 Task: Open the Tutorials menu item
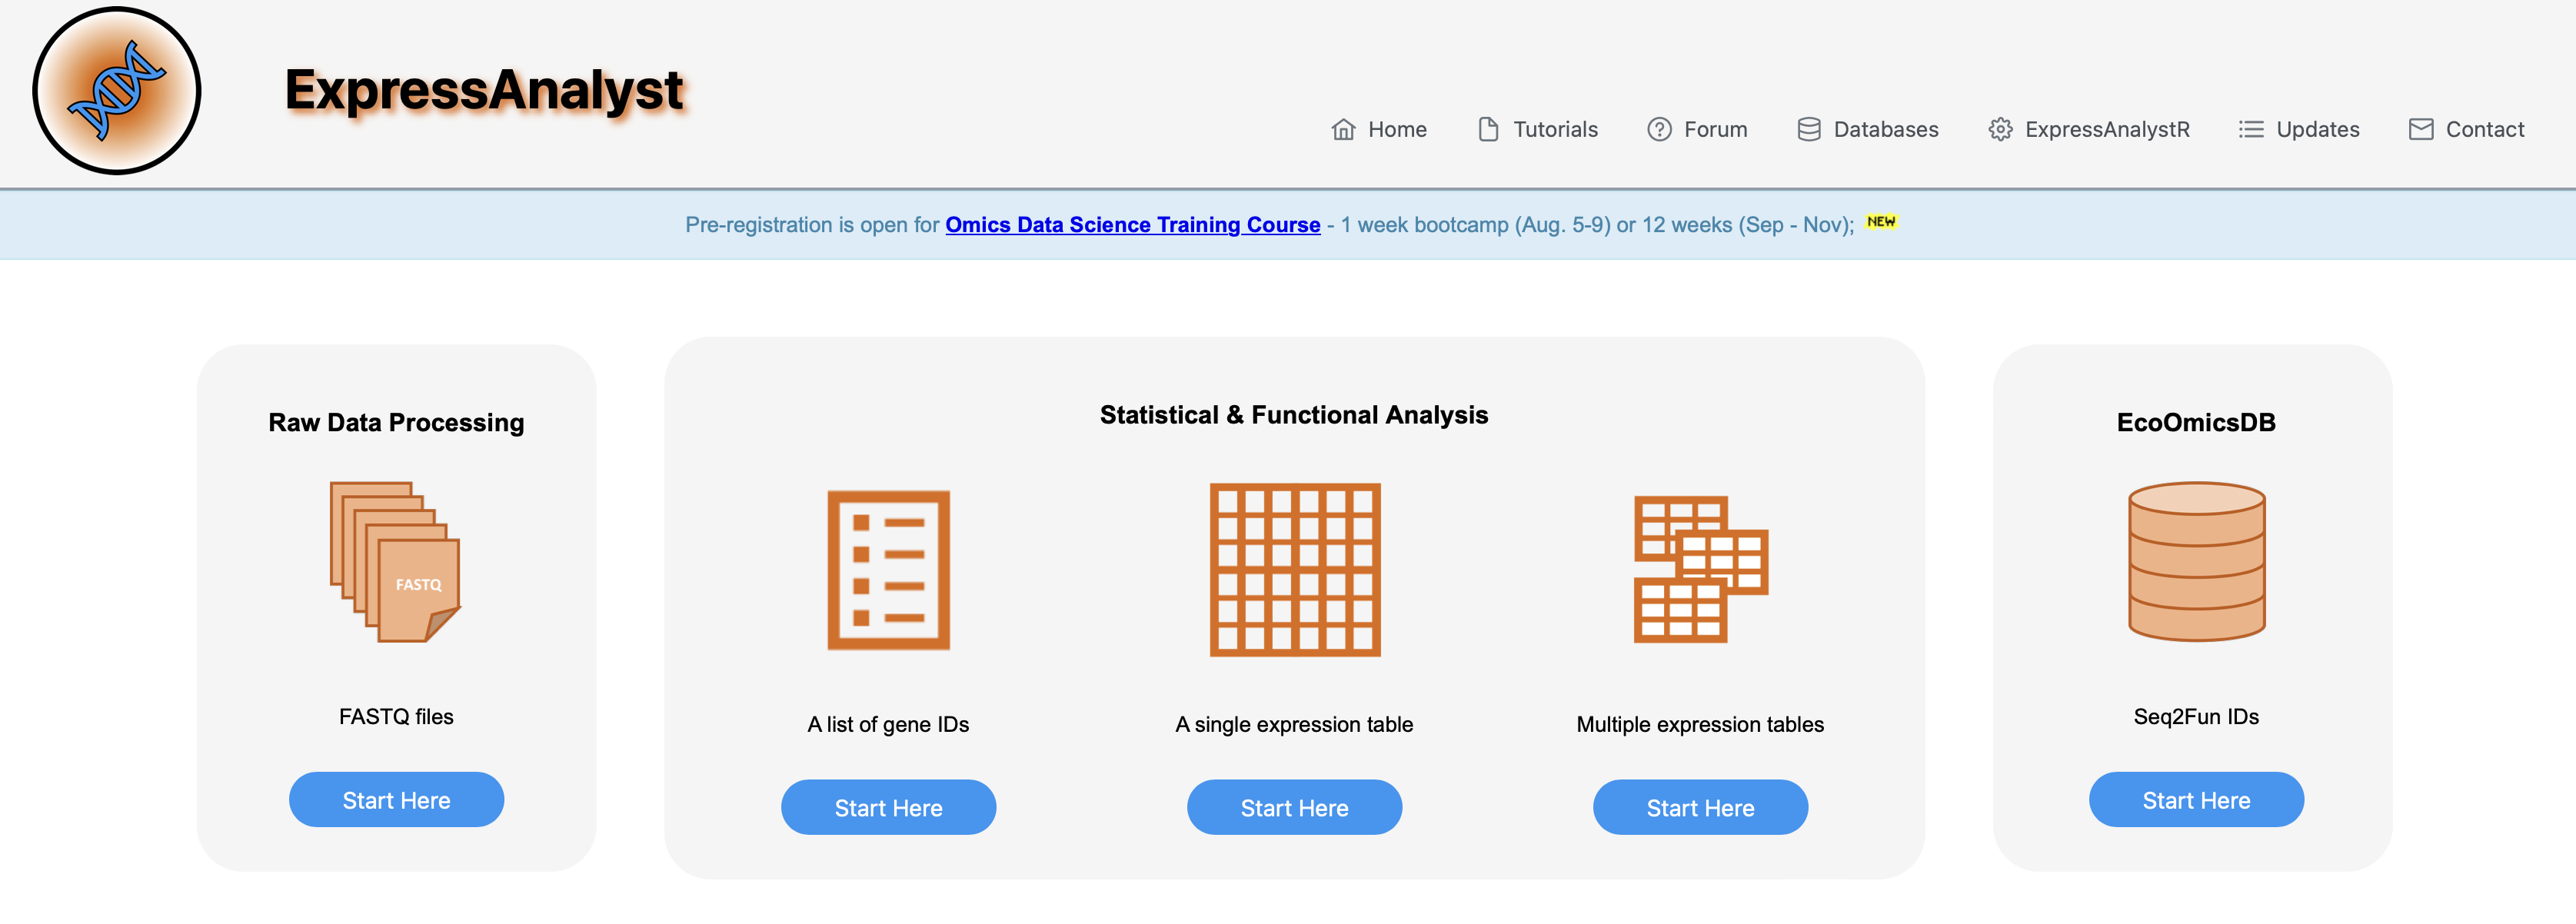1554,130
